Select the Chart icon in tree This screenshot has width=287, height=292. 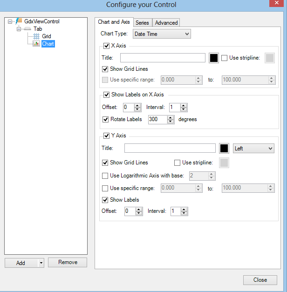pyautogui.click(x=36, y=44)
